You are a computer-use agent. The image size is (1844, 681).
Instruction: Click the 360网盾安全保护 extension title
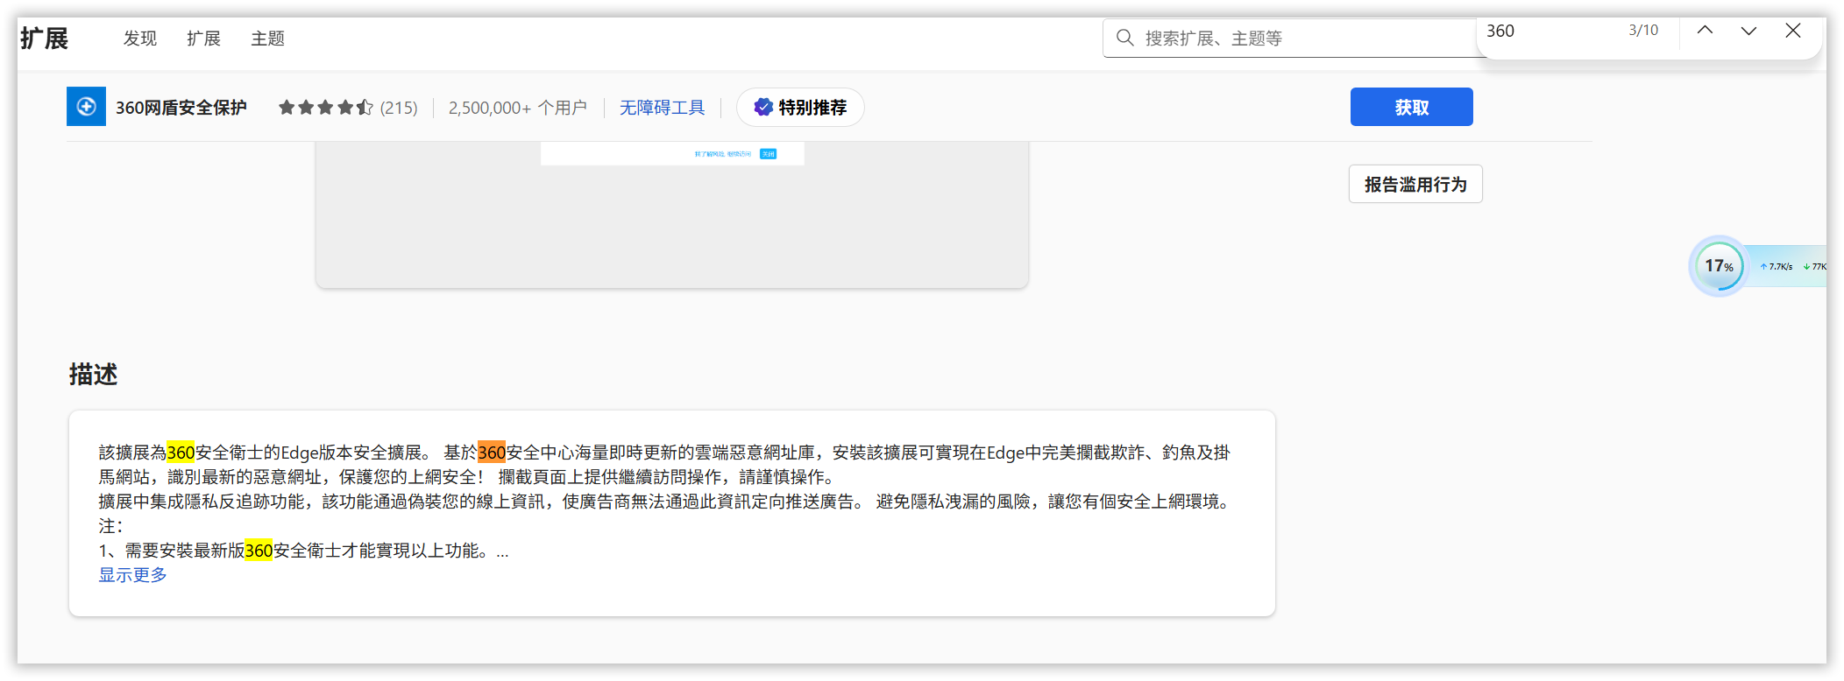click(x=181, y=108)
